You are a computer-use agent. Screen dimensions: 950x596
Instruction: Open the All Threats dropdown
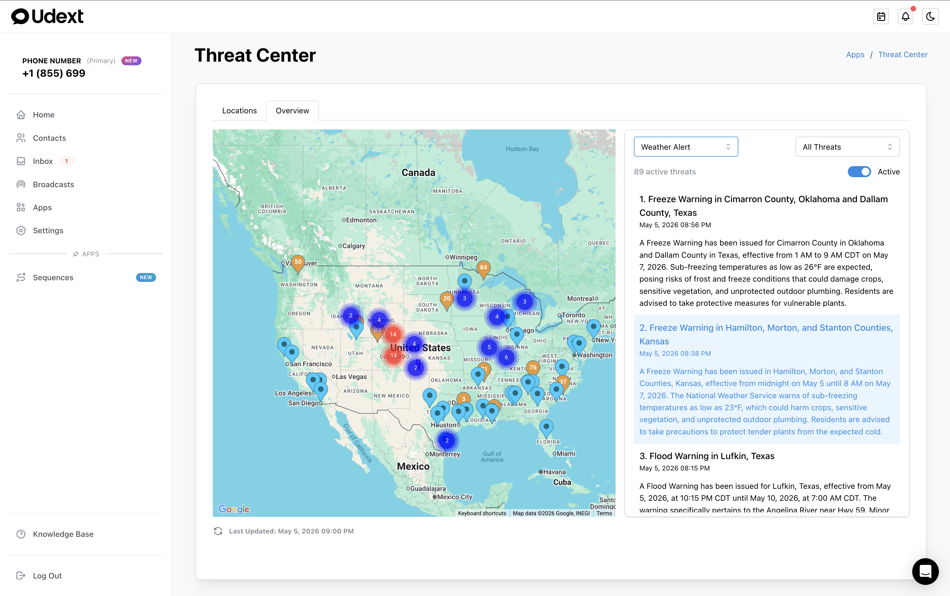tap(847, 147)
